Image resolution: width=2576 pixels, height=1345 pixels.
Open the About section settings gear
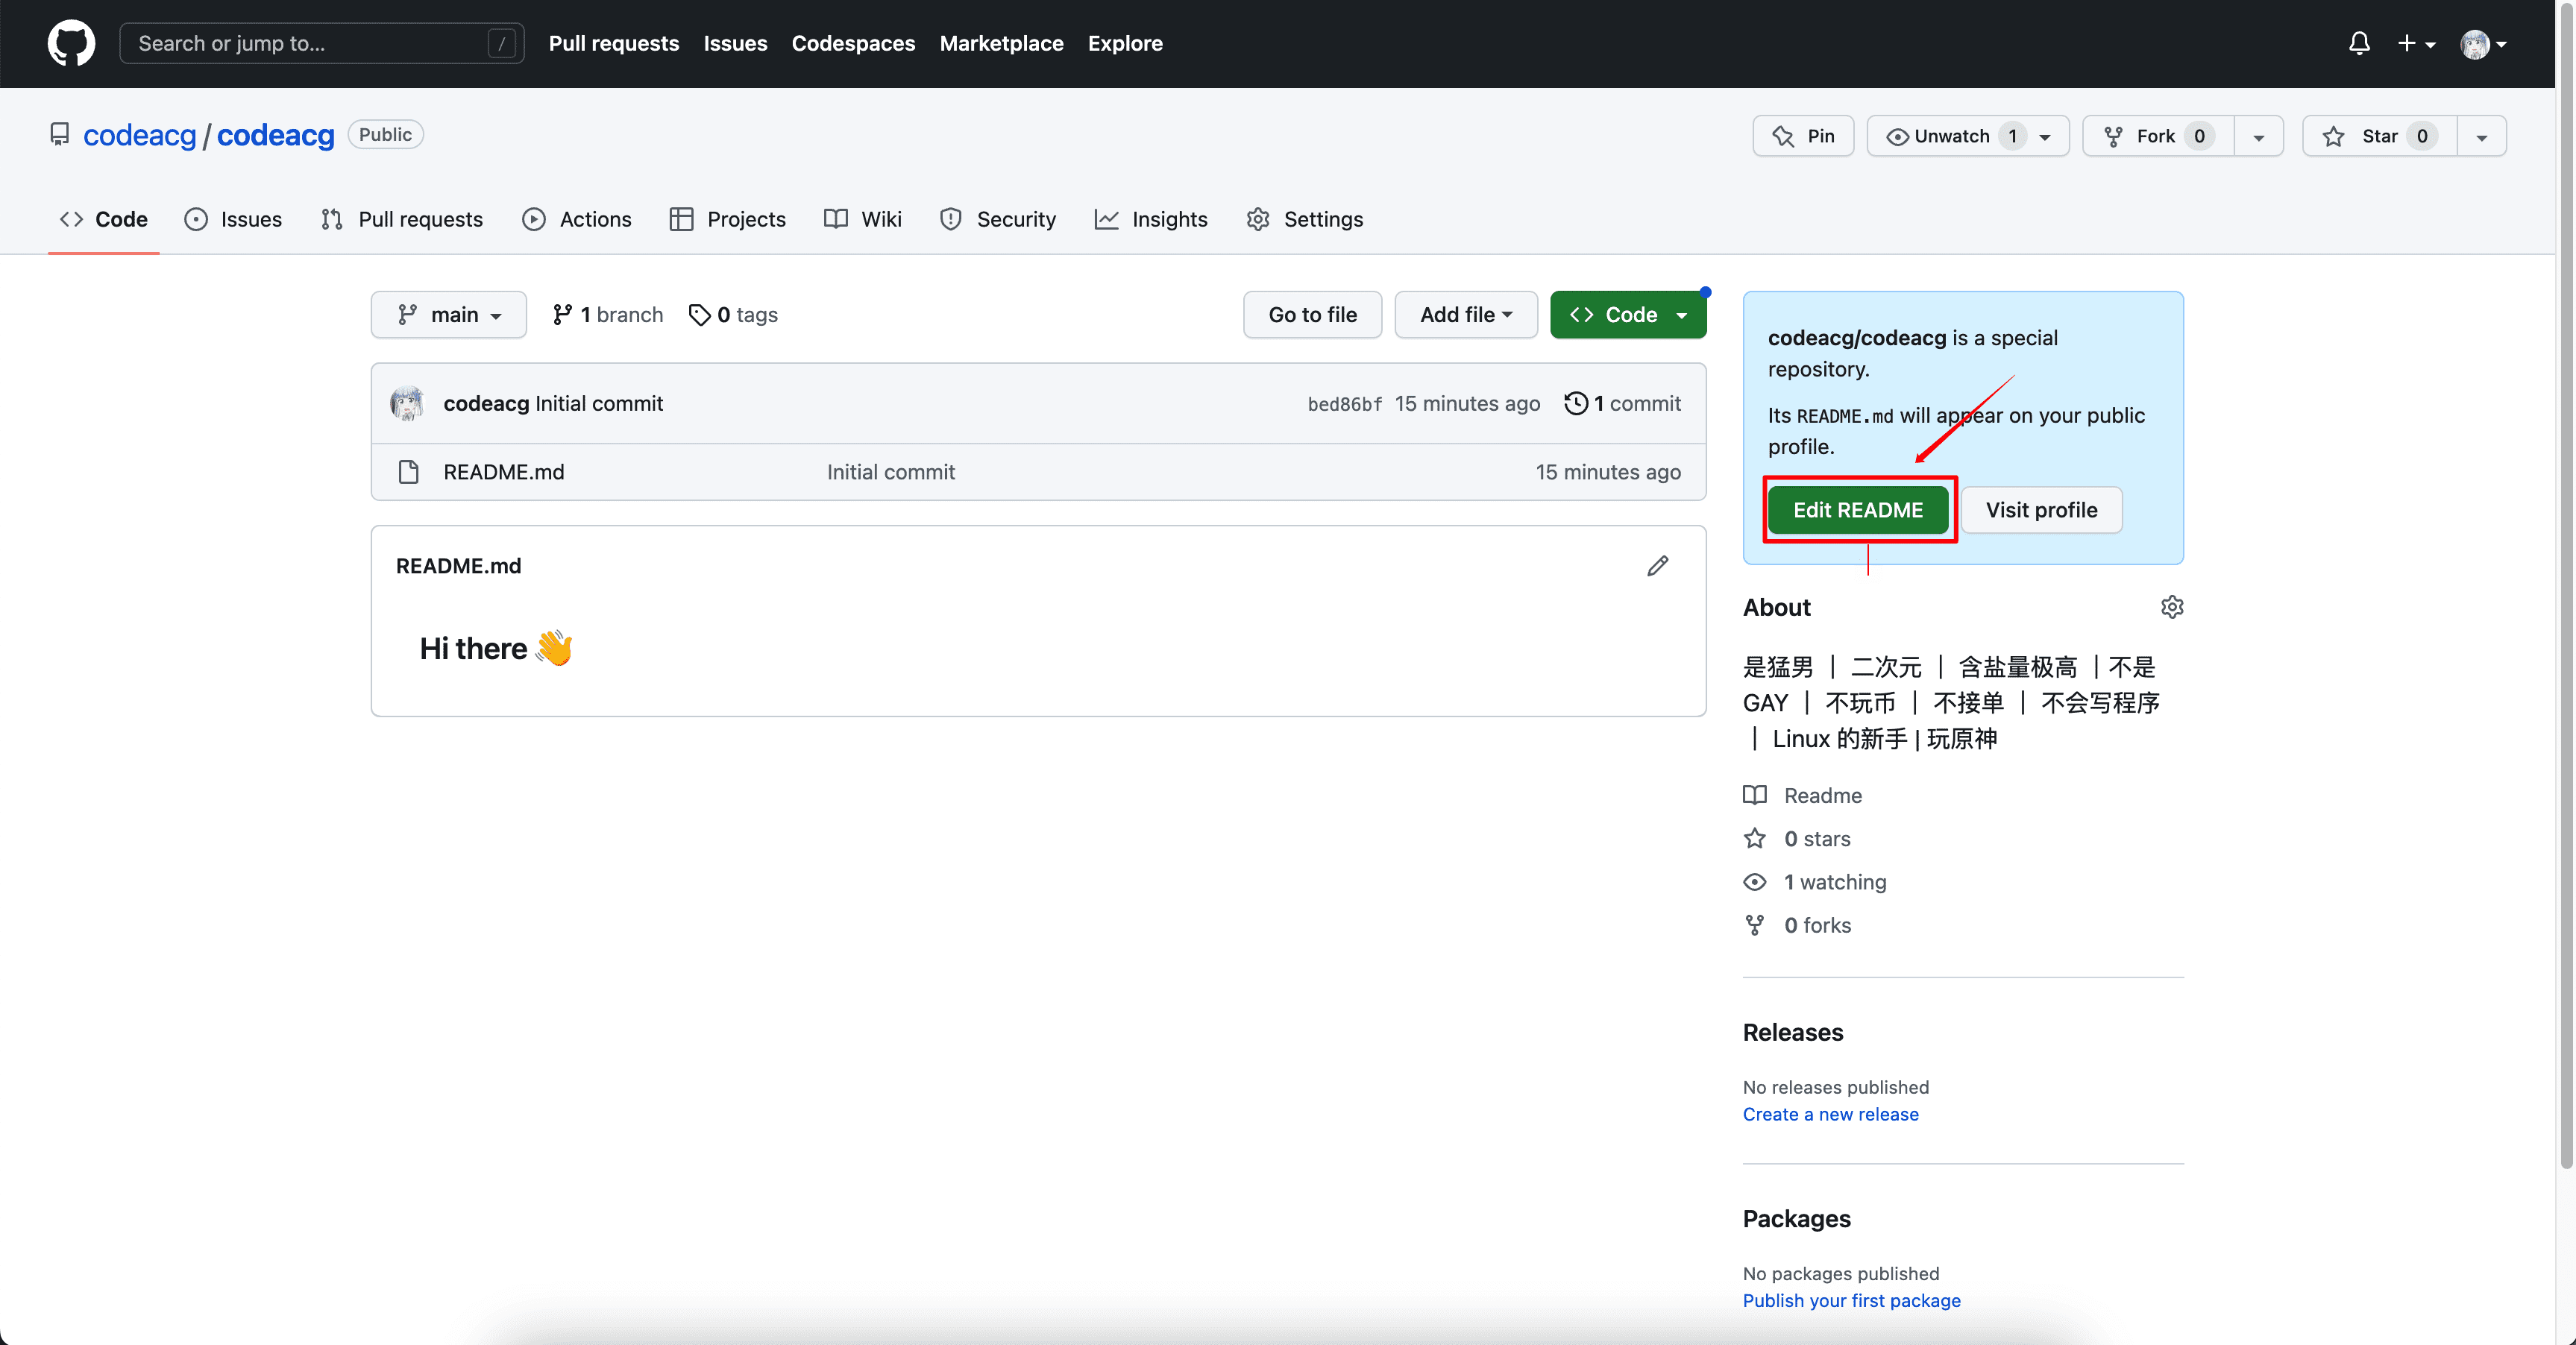[2172, 607]
